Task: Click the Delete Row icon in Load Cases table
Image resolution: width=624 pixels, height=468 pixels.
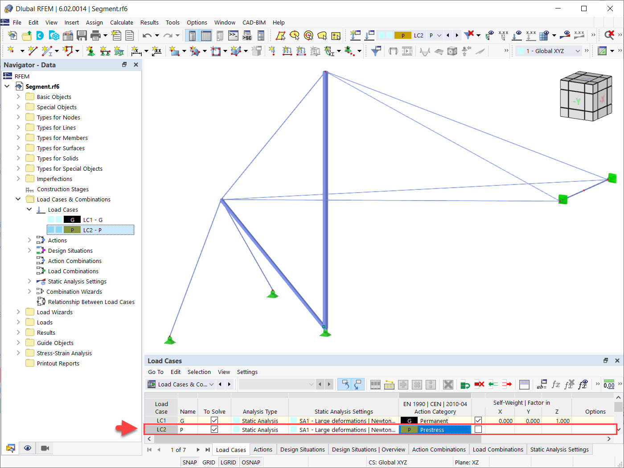Action: 479,384
